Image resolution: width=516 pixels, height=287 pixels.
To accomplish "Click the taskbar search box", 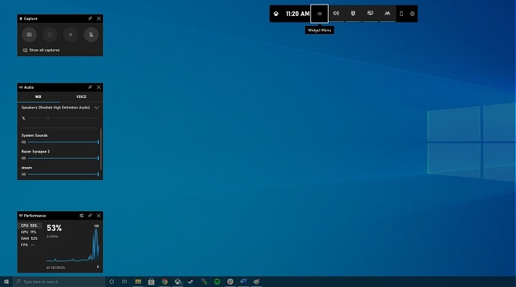I will 59,282.
